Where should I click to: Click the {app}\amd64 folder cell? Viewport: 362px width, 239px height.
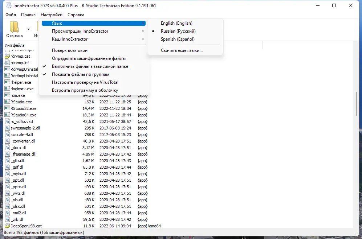tap(149, 226)
